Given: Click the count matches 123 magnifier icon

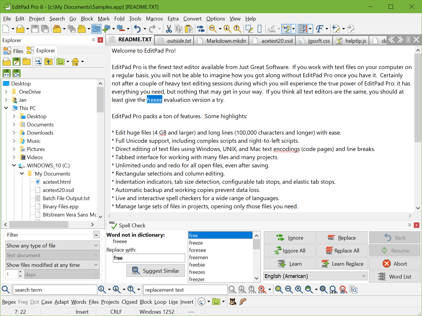Looking at the screenshot, I should click(333, 290).
